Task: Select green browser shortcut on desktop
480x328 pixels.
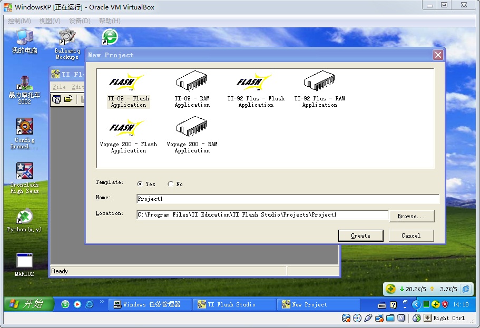Action: point(110,37)
